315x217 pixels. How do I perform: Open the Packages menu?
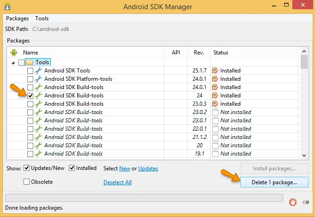(17, 18)
